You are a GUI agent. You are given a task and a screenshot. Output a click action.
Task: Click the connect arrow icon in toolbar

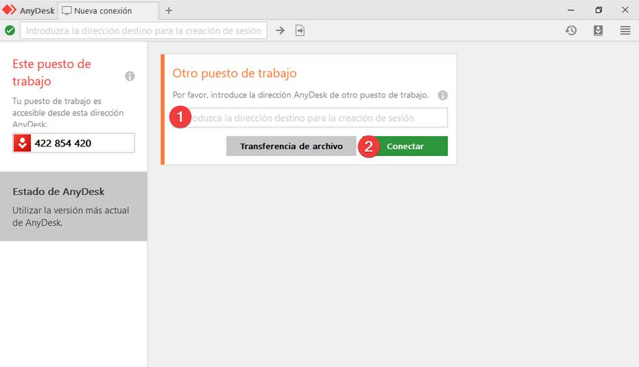[280, 30]
